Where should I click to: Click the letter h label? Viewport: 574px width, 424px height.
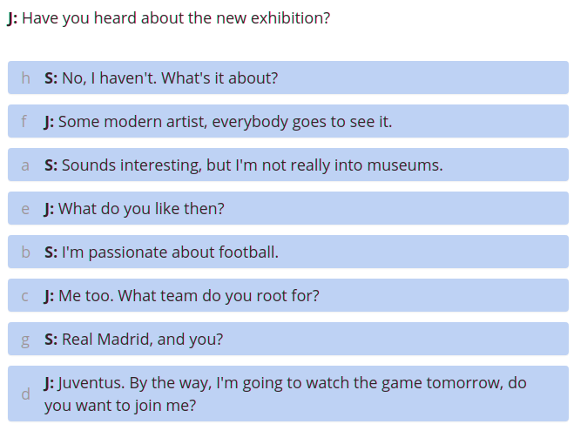pyautogui.click(x=25, y=78)
